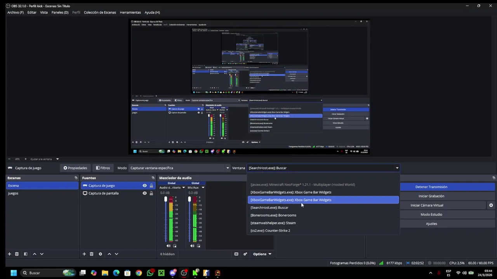
Task: Select Bonerooms.exe window option
Action: click(323, 215)
